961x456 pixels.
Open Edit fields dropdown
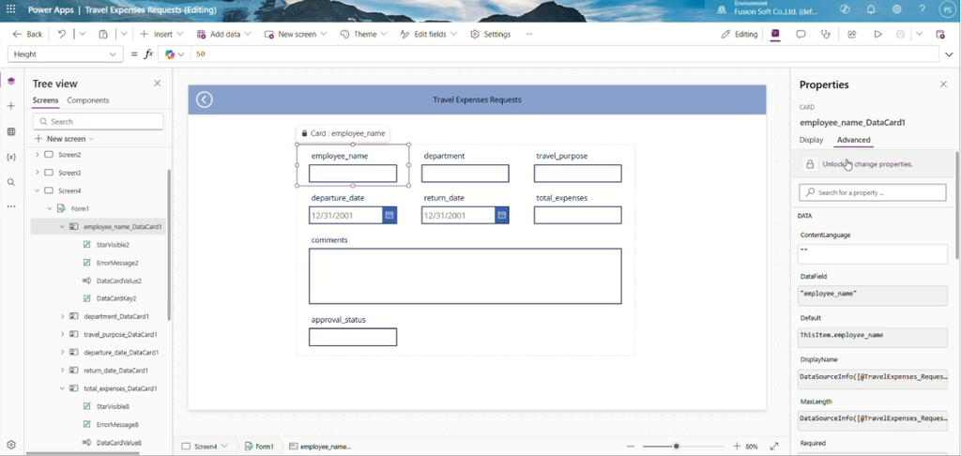coord(428,35)
